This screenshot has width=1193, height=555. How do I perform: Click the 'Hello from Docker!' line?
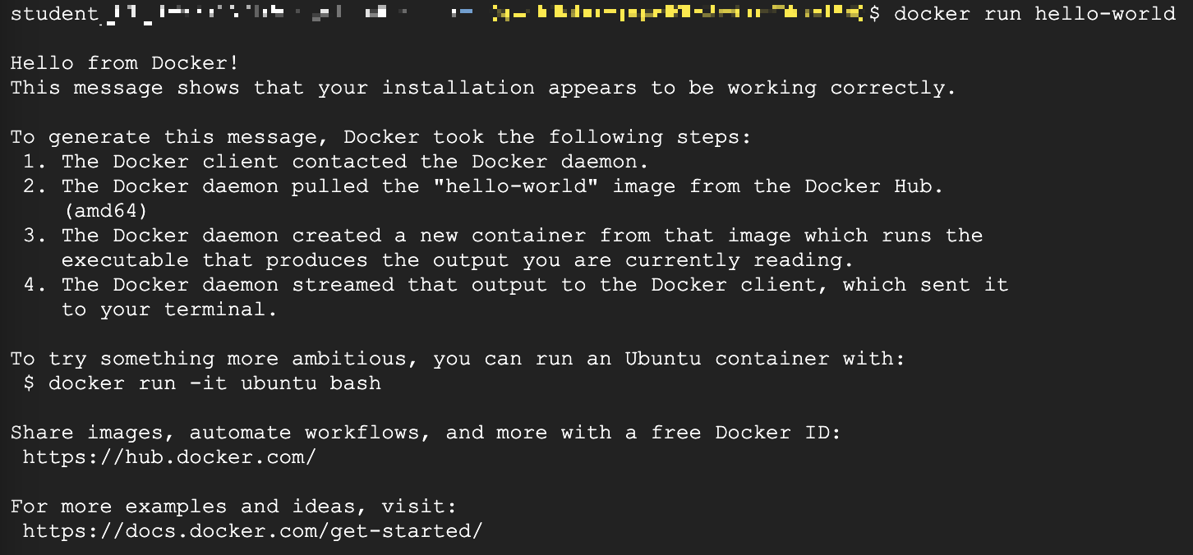coord(124,63)
